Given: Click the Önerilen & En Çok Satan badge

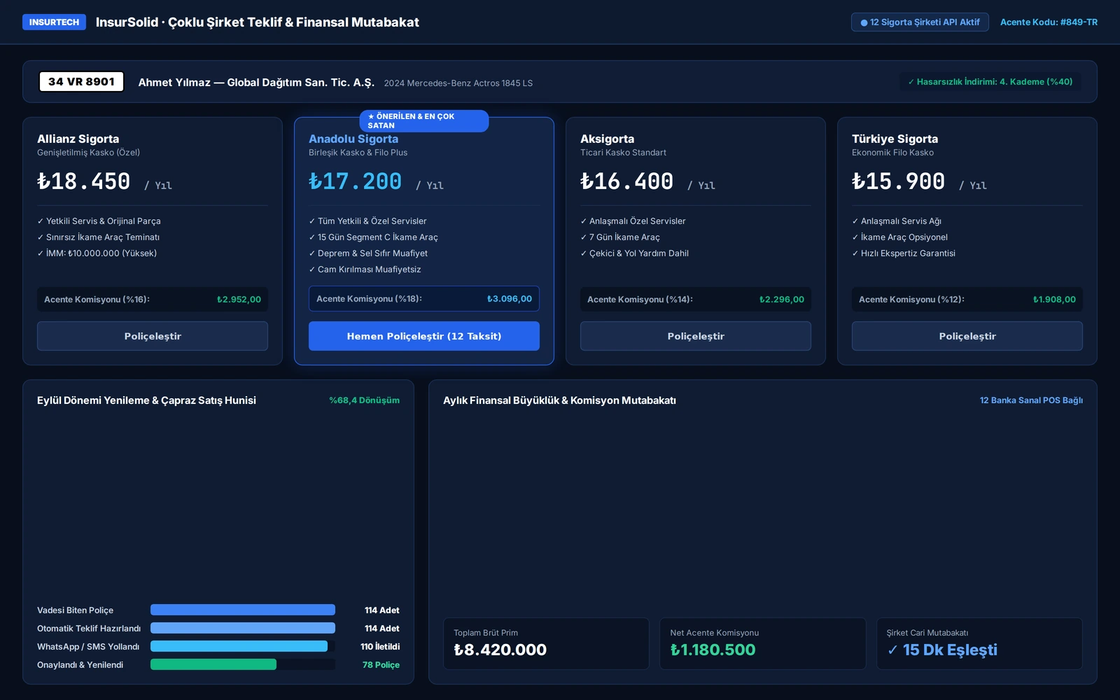Looking at the screenshot, I should click(424, 121).
